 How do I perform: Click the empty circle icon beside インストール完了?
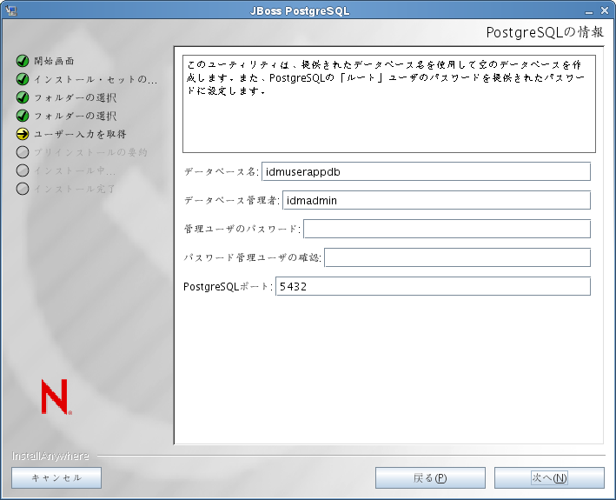pyautogui.click(x=23, y=189)
